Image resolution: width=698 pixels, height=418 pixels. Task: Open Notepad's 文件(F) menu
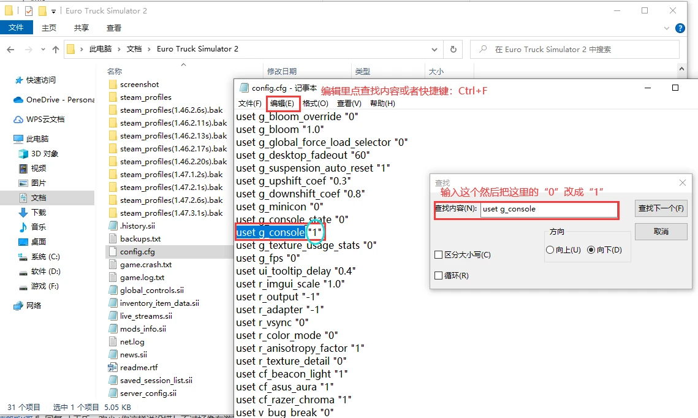point(250,104)
